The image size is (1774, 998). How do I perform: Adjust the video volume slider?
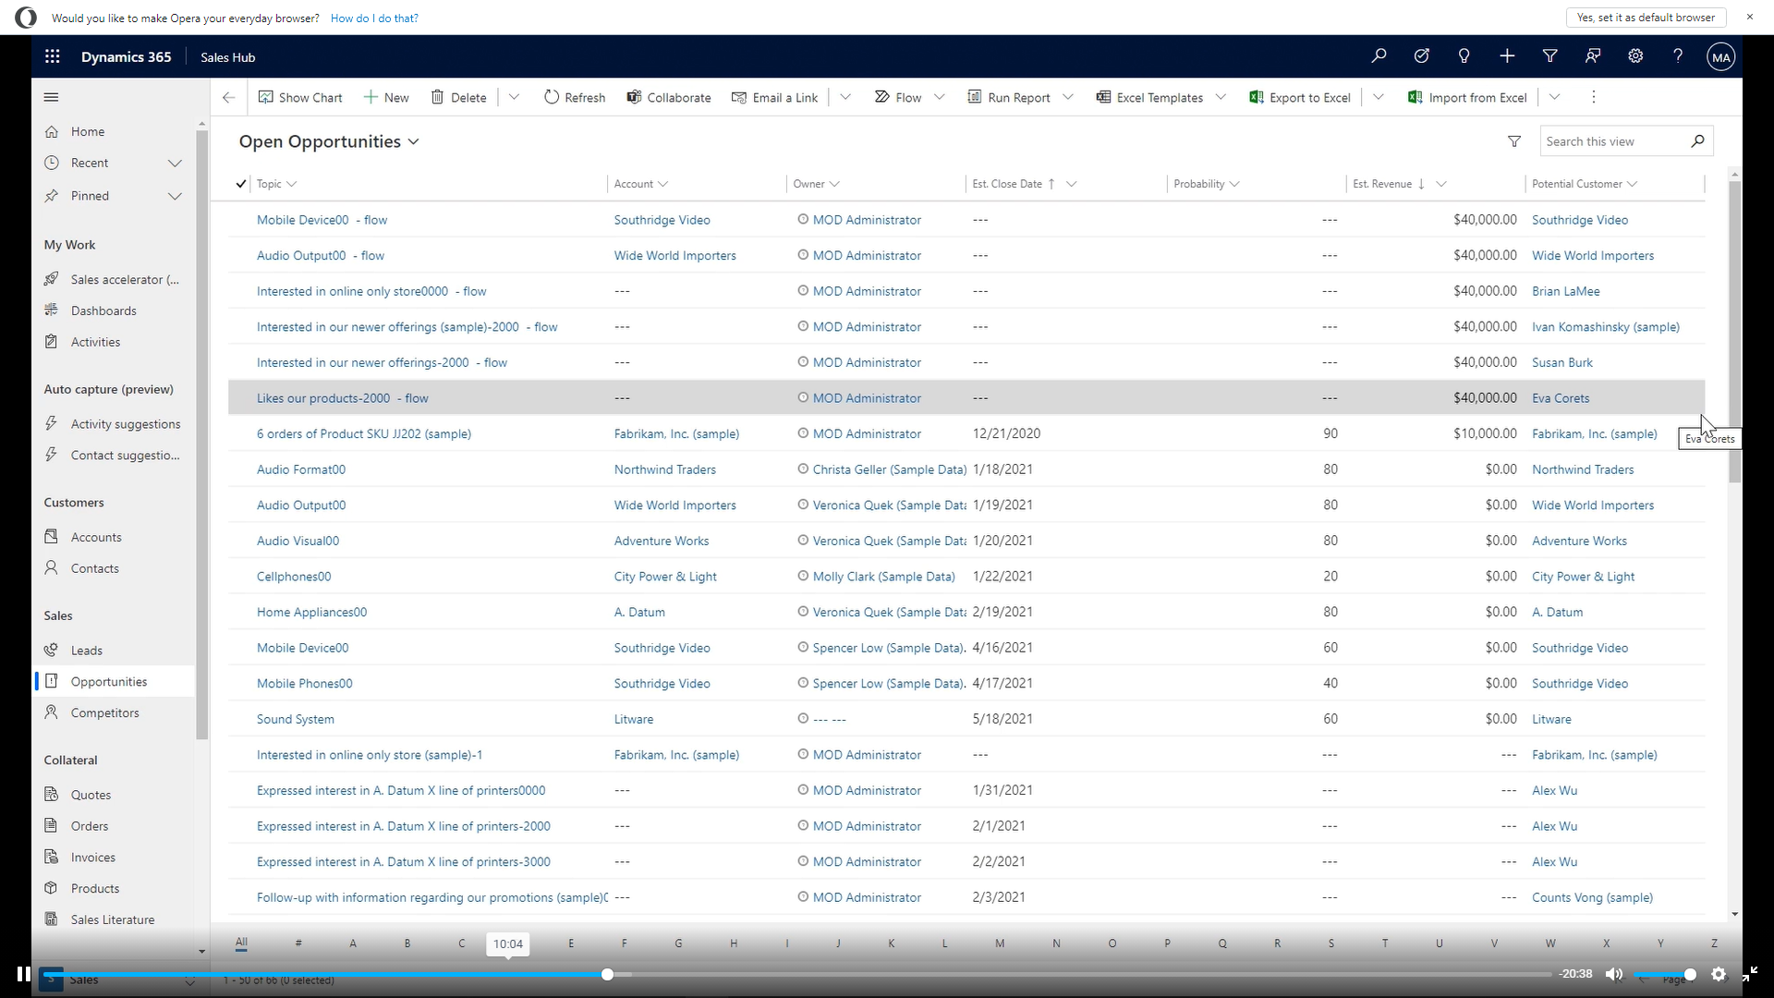pos(1663,974)
